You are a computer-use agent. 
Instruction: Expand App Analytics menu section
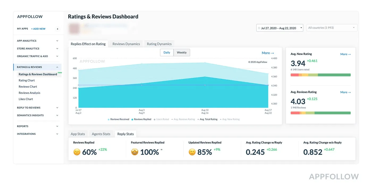tap(37, 41)
